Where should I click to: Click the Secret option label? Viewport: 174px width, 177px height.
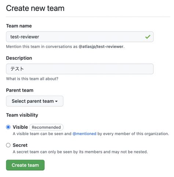coord(20,145)
